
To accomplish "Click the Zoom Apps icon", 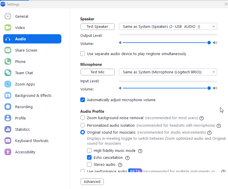I will 8,84.
